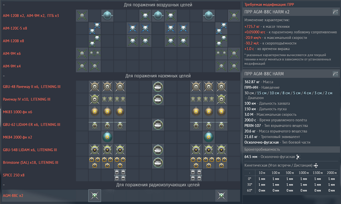Open the graph icon on ПРР AGM-88C HARM x2 header
Image resolution: width=341 pixels, height=204 pixels.
coord(335,12)
